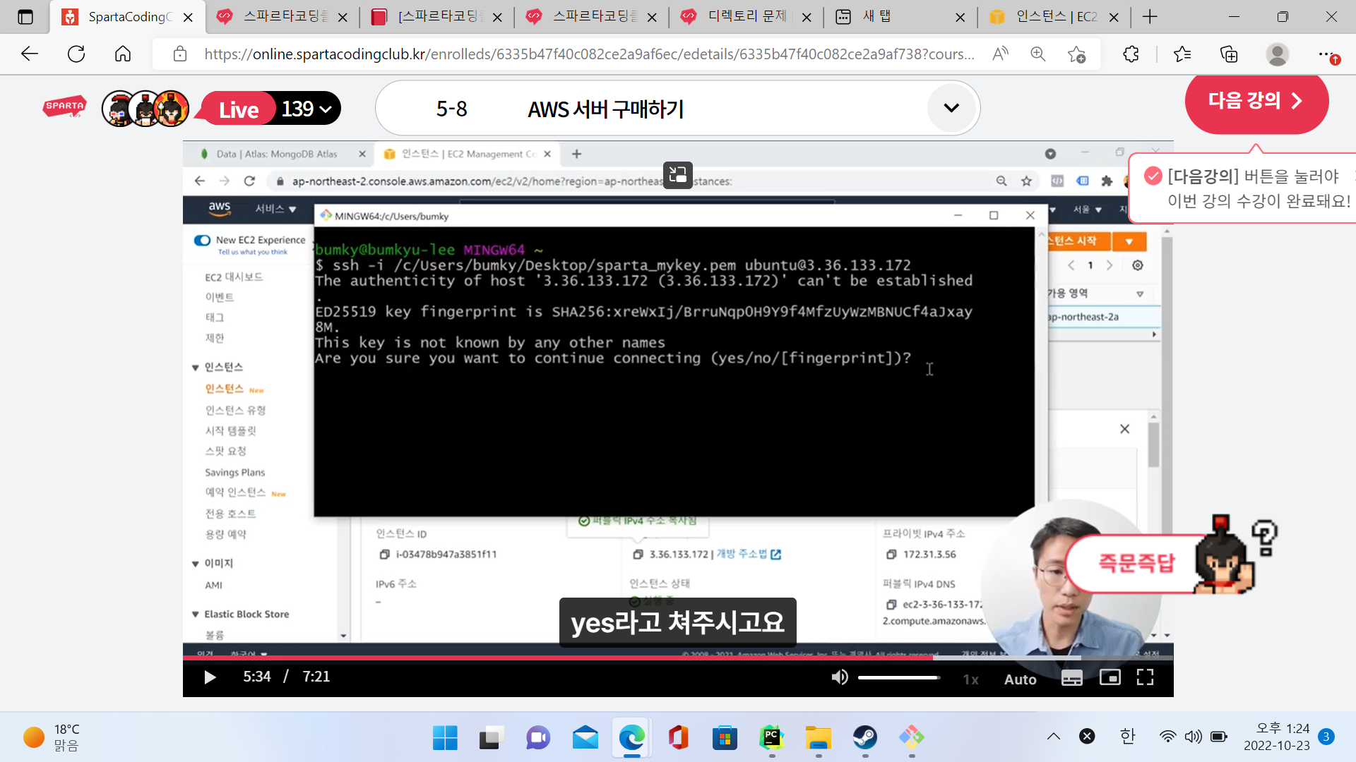This screenshot has width=1356, height=762.
Task: Toggle video subtitles icon
Action: point(1071,678)
